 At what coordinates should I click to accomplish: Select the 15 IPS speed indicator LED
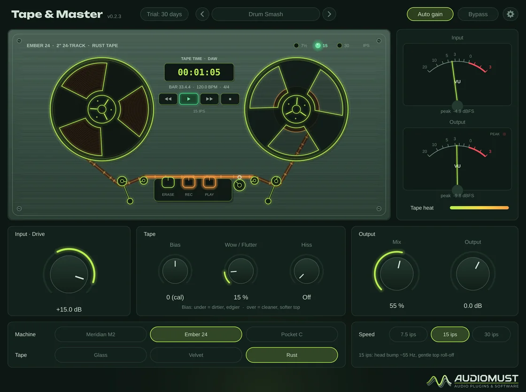tap(317, 45)
